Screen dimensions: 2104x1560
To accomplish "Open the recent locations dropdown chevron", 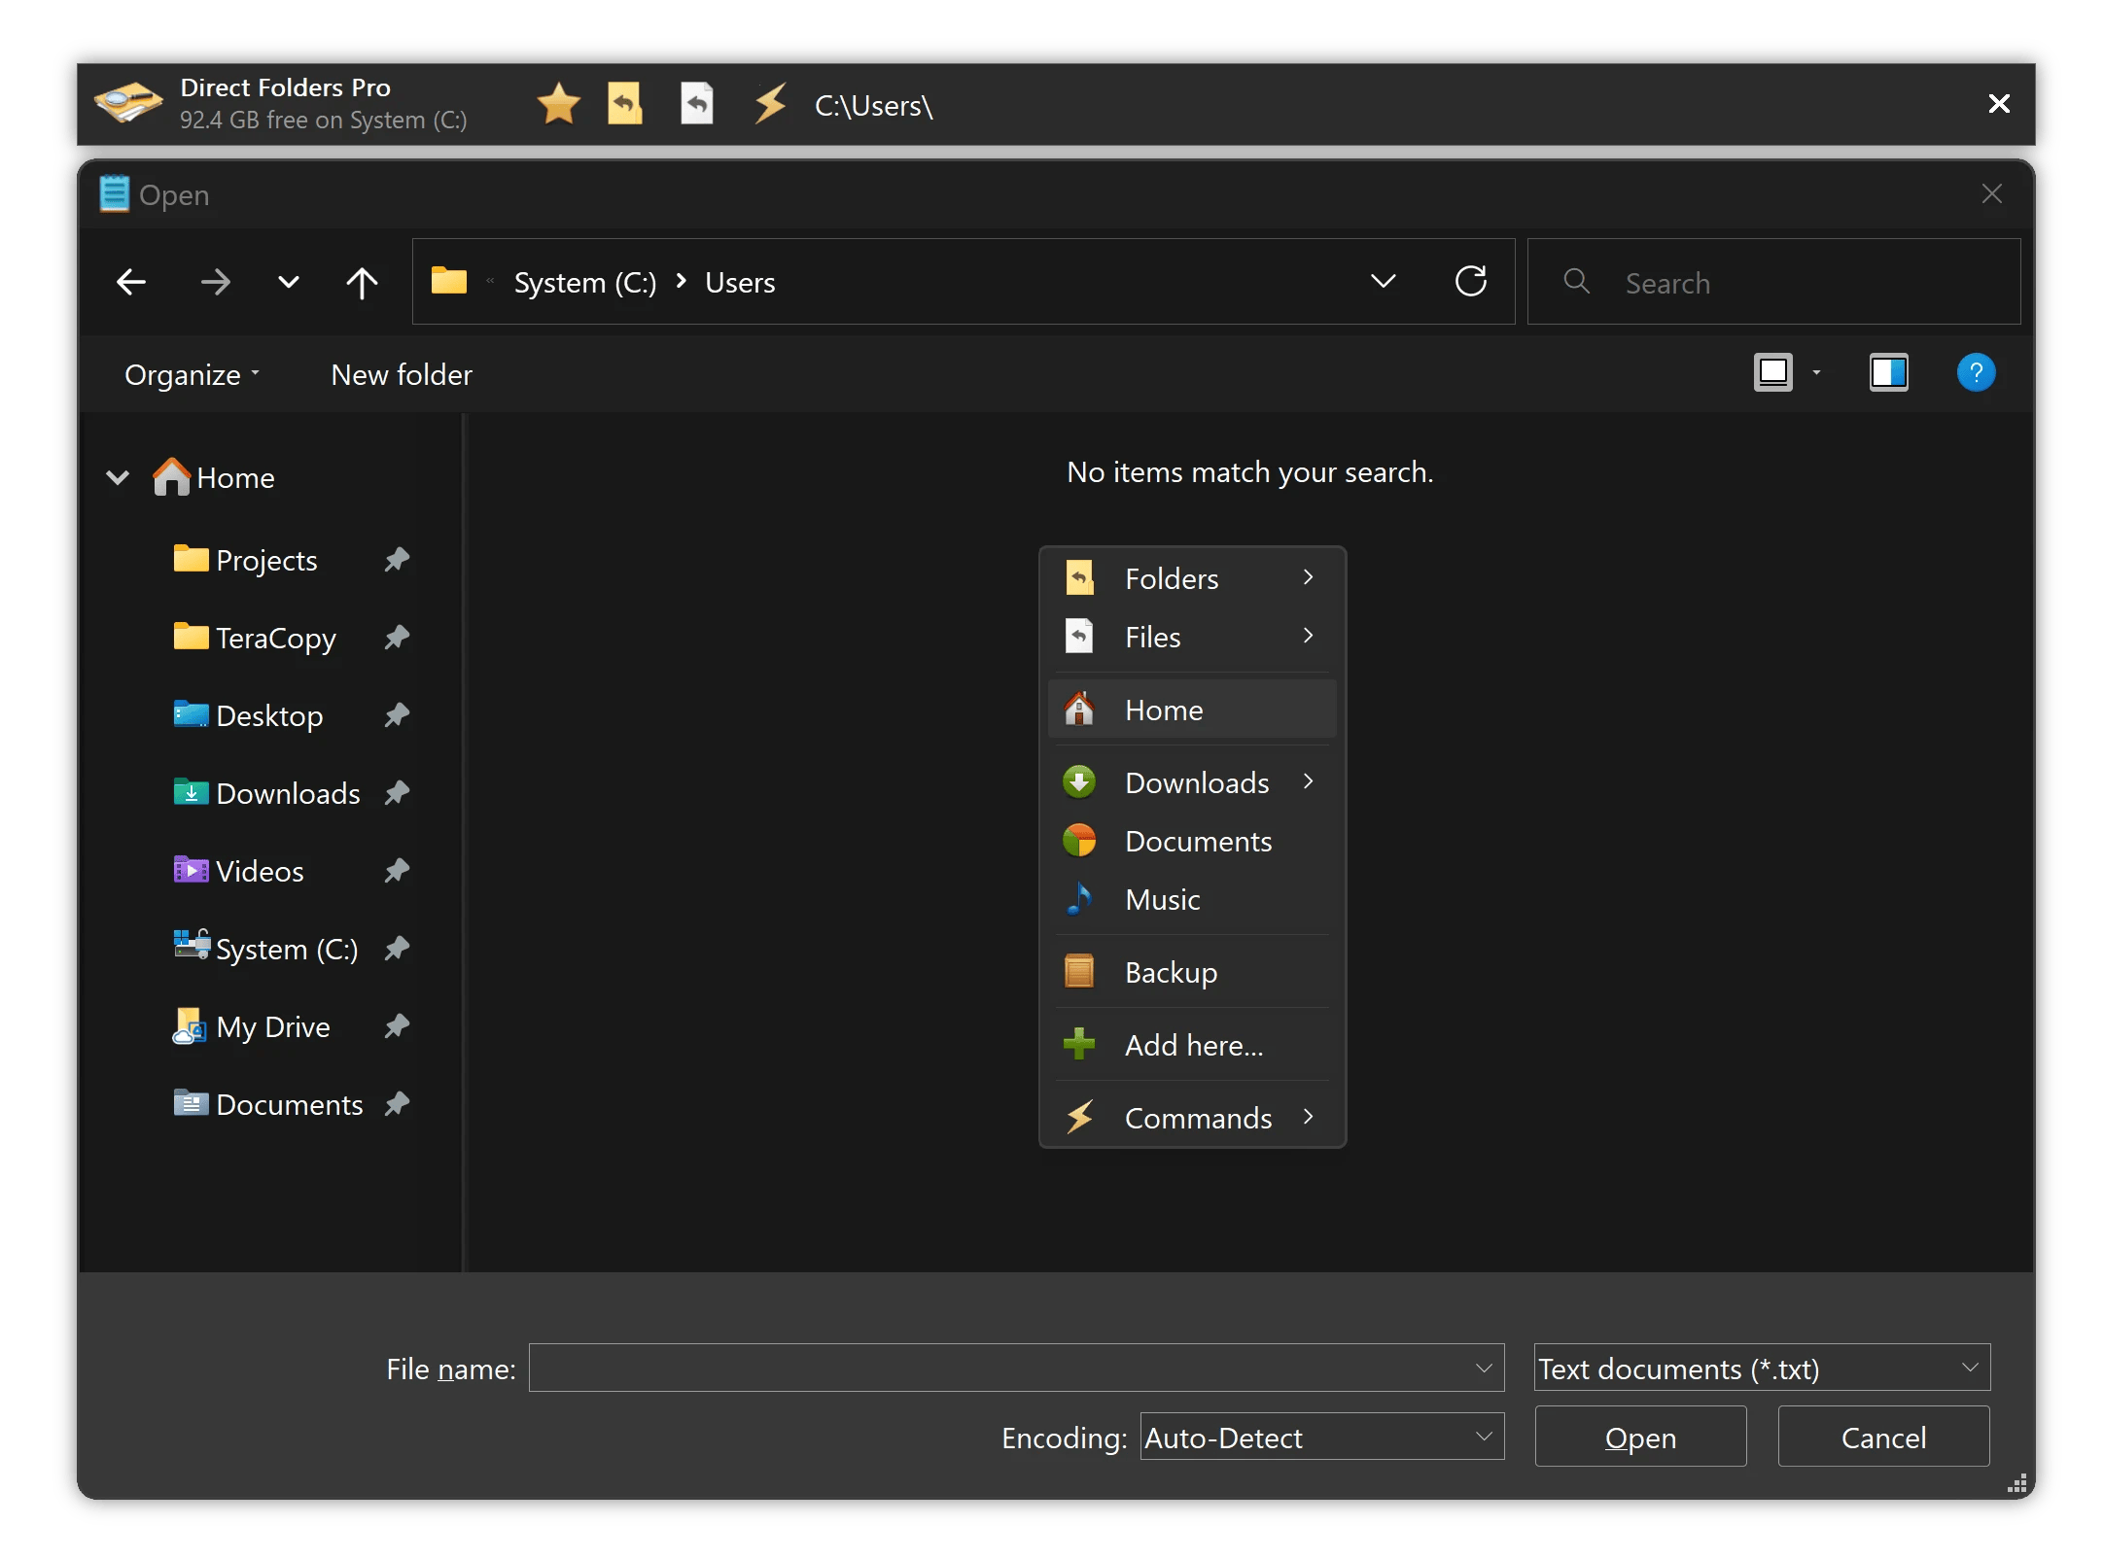I will tap(288, 283).
